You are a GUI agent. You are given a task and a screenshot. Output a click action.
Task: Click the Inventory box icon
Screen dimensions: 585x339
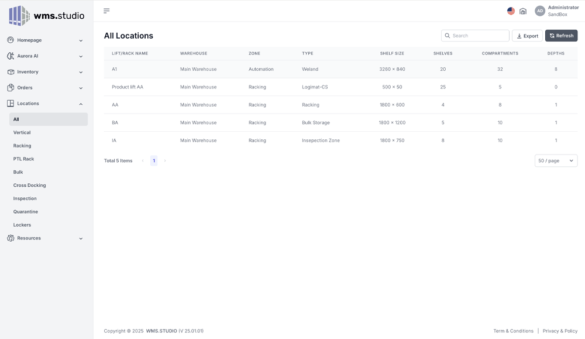click(x=11, y=72)
